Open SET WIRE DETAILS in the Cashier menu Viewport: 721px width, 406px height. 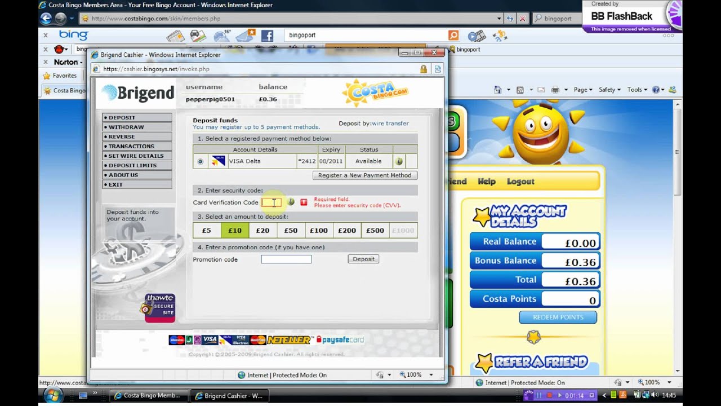[137, 156]
